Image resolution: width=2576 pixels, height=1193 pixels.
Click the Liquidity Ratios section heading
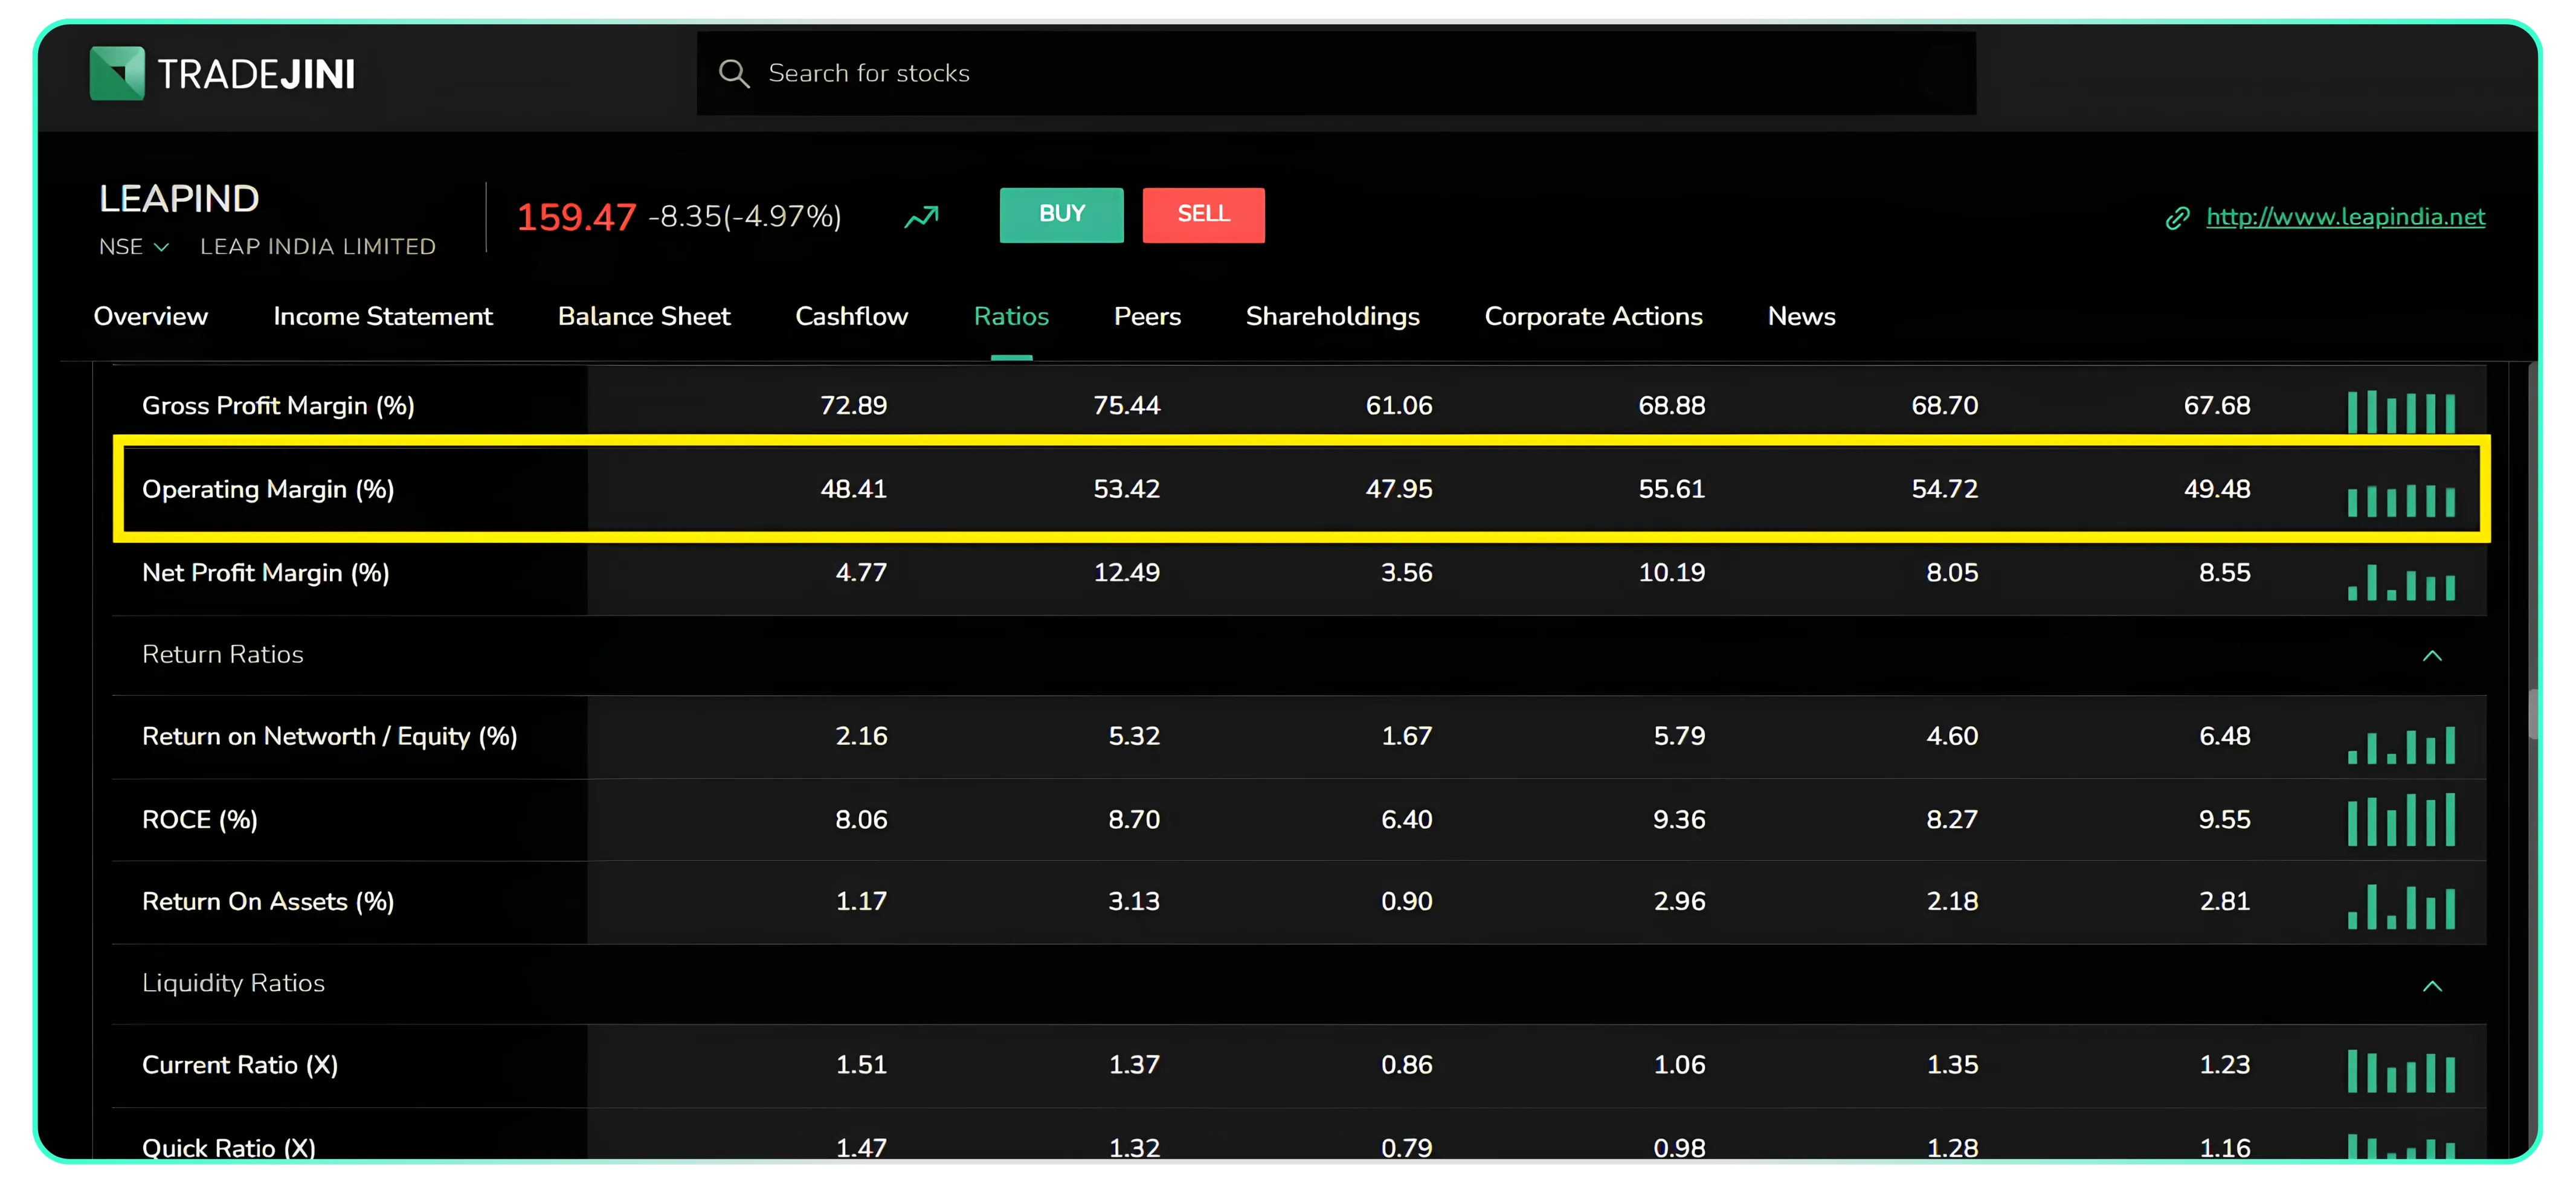click(x=234, y=983)
